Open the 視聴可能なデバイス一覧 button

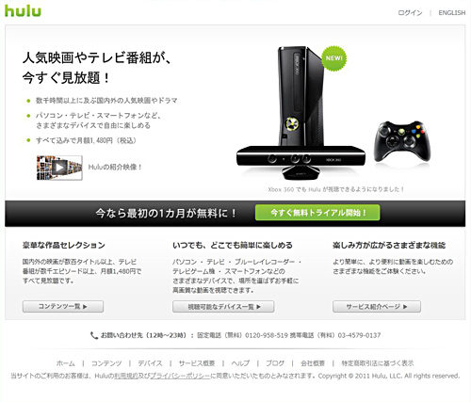tap(223, 307)
